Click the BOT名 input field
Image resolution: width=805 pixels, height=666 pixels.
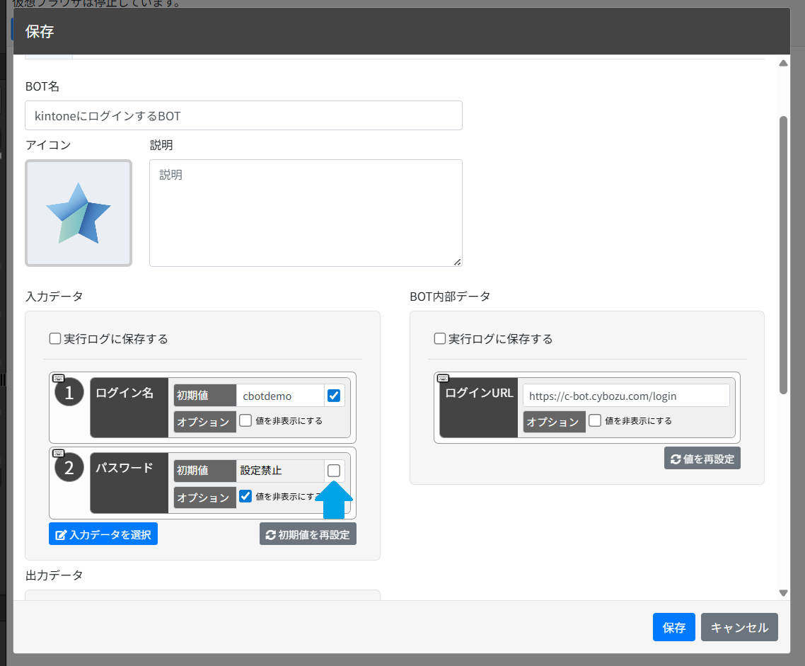pyautogui.click(x=243, y=115)
